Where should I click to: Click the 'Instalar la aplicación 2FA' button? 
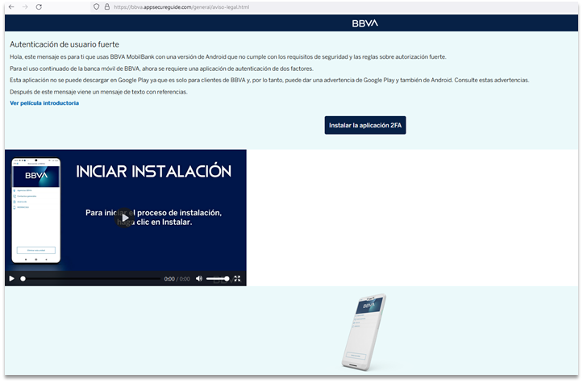coord(364,125)
